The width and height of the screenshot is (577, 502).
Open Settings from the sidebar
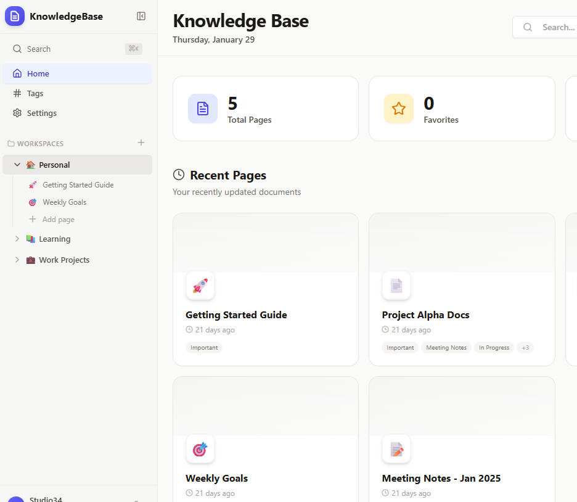[77, 113]
